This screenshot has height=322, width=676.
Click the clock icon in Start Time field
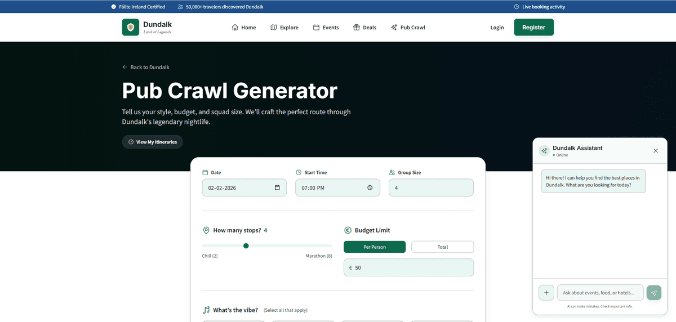tap(370, 188)
